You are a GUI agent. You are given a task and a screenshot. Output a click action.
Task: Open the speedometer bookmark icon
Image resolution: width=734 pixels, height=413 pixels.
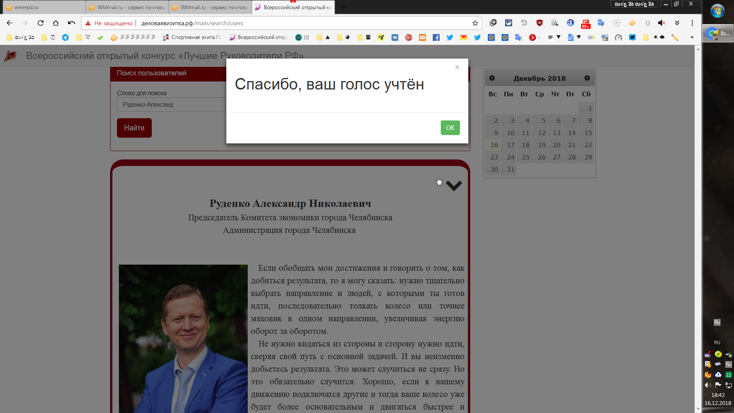tap(619, 37)
